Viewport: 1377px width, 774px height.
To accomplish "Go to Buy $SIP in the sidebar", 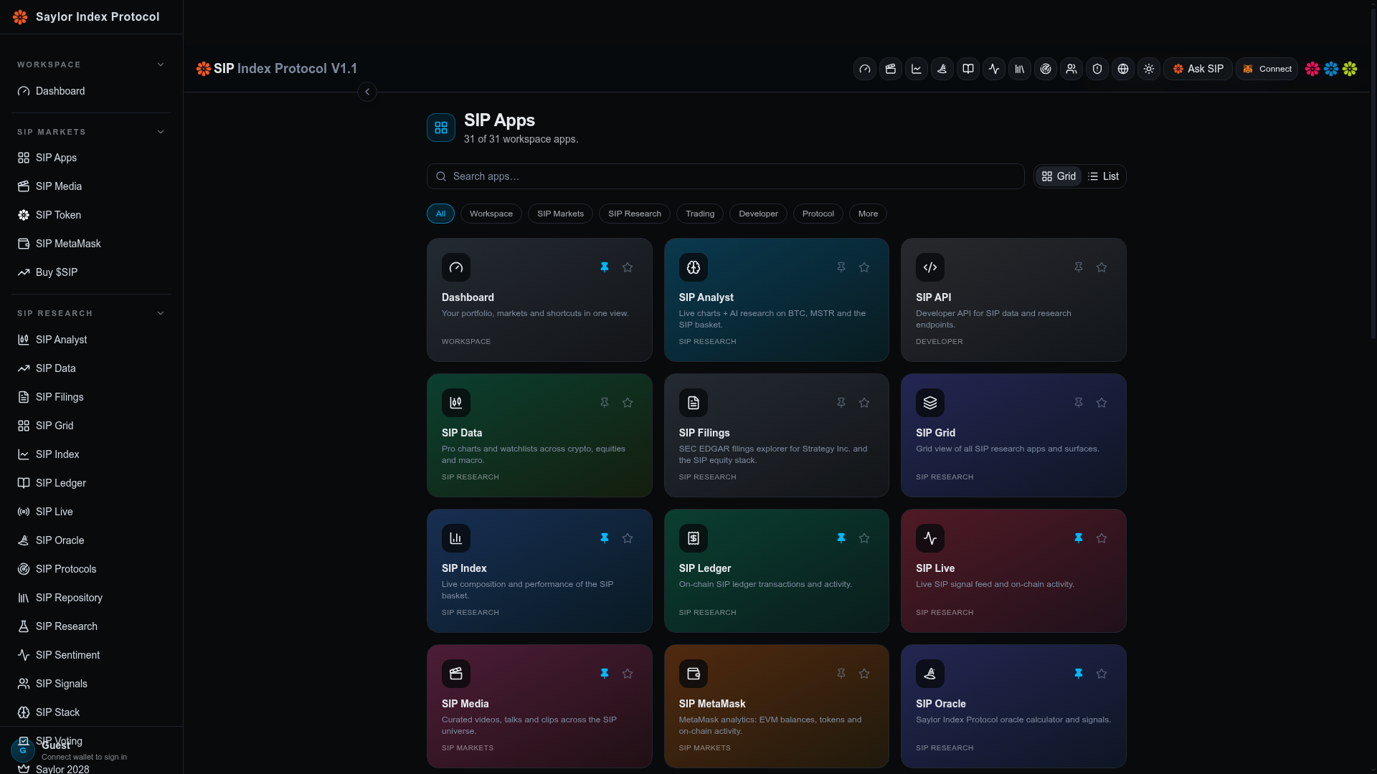I will [91, 272].
